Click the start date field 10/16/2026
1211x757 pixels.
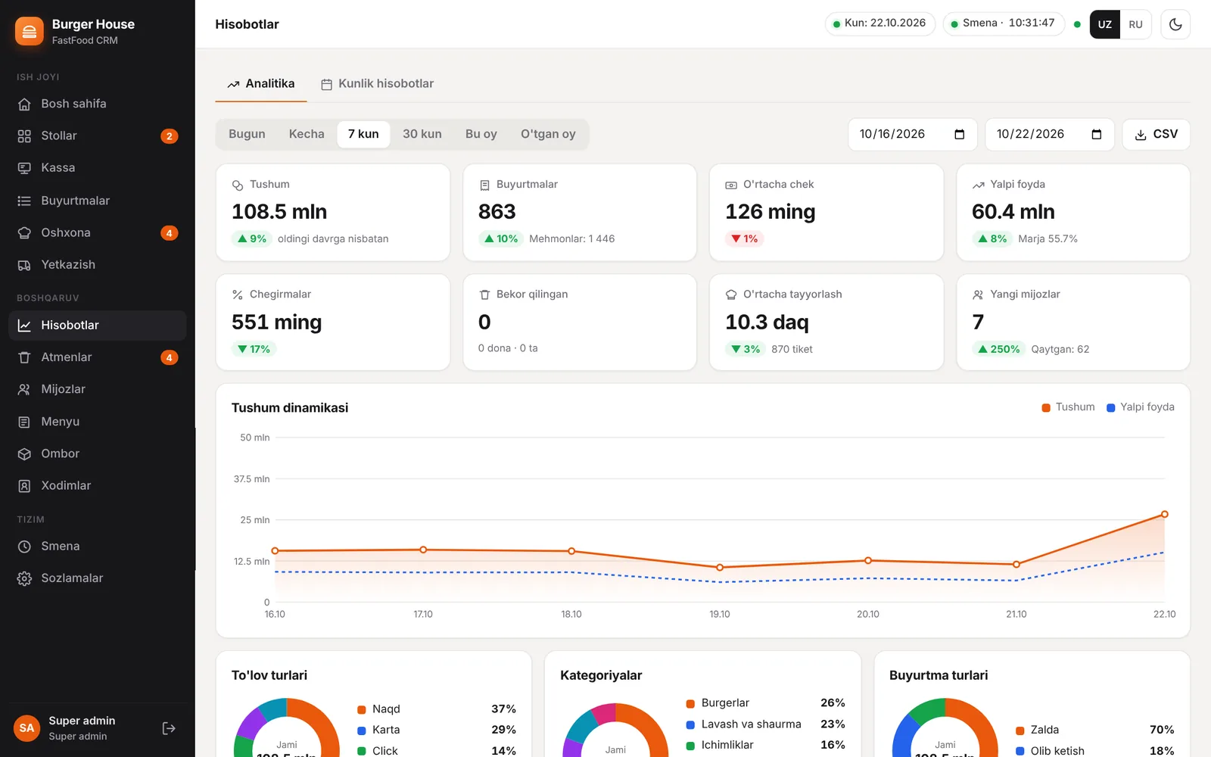(x=912, y=135)
